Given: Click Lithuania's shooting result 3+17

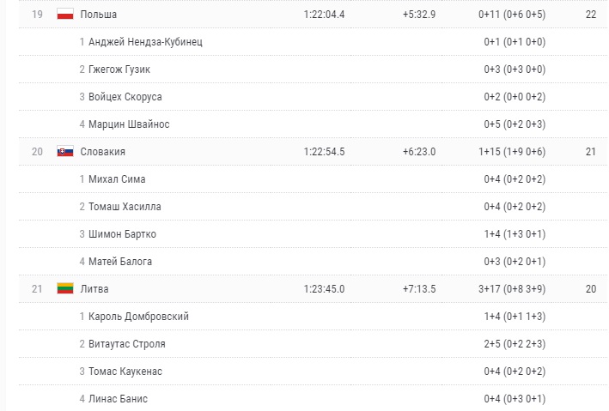Looking at the screenshot, I should [x=491, y=289].
